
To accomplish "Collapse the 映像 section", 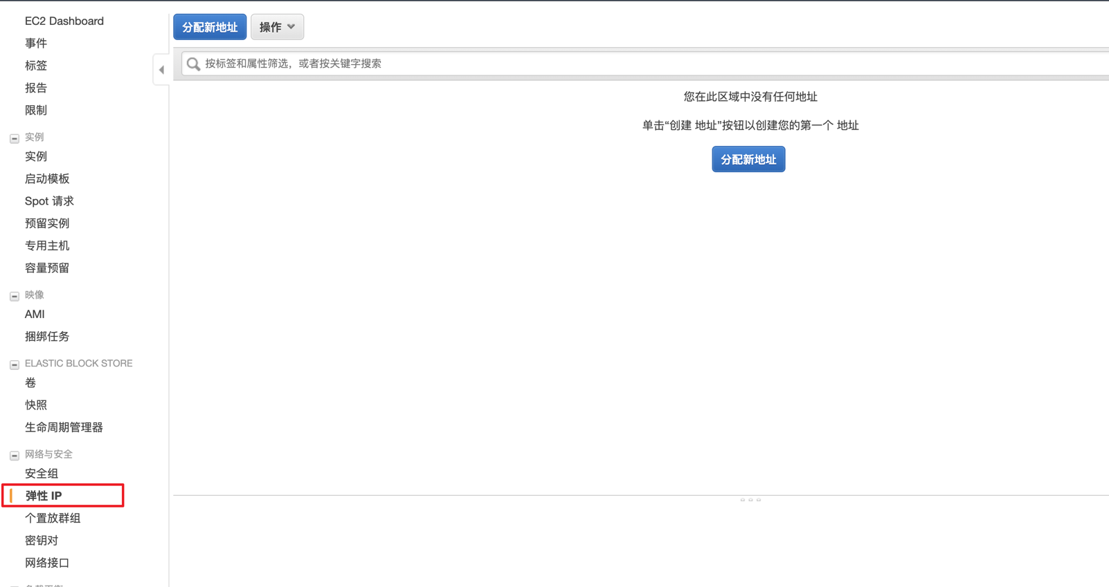I will click(x=15, y=296).
